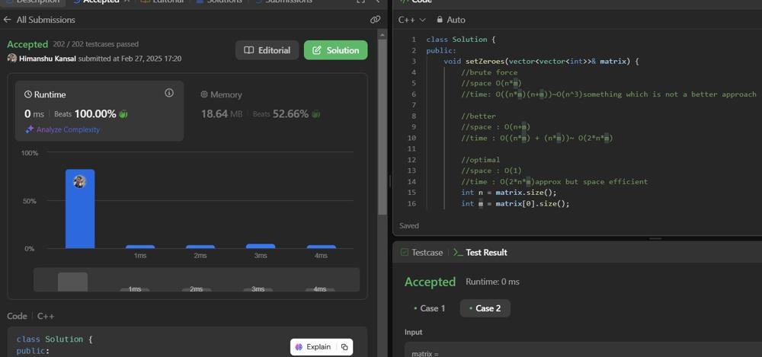762x357 pixels.
Task: Click the Runtime info circle icon
Action: 169,93
